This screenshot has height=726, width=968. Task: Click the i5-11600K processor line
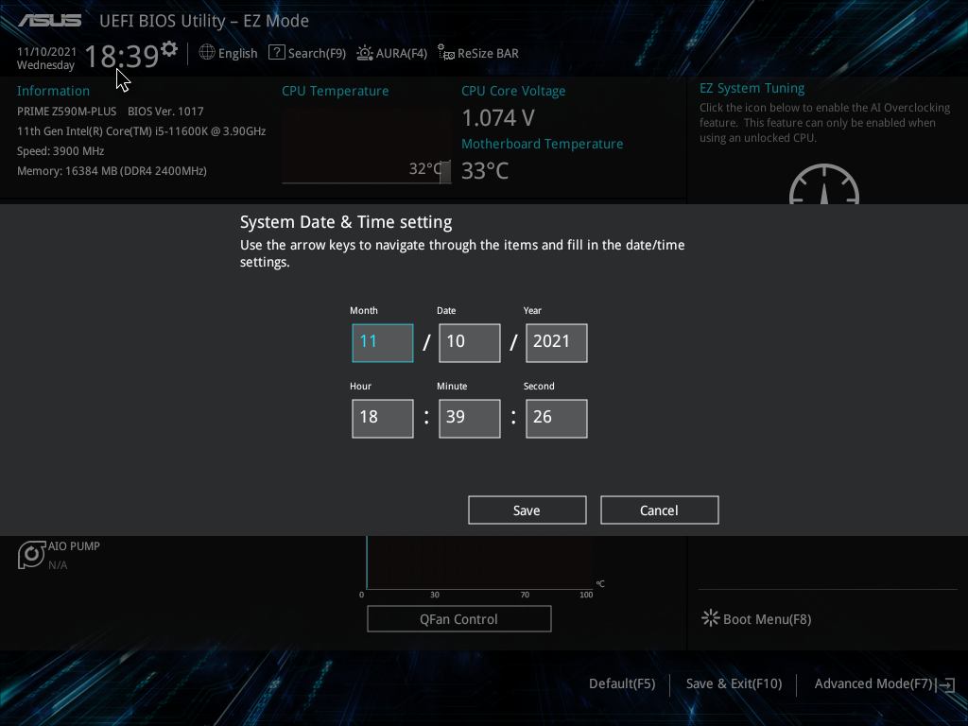tap(142, 130)
